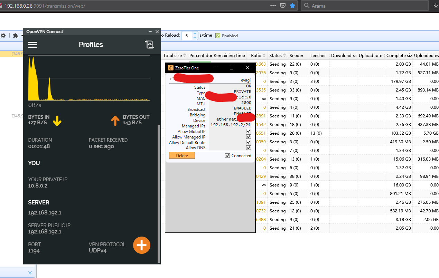Click the blue bookmark star in address bar

tap(292, 6)
